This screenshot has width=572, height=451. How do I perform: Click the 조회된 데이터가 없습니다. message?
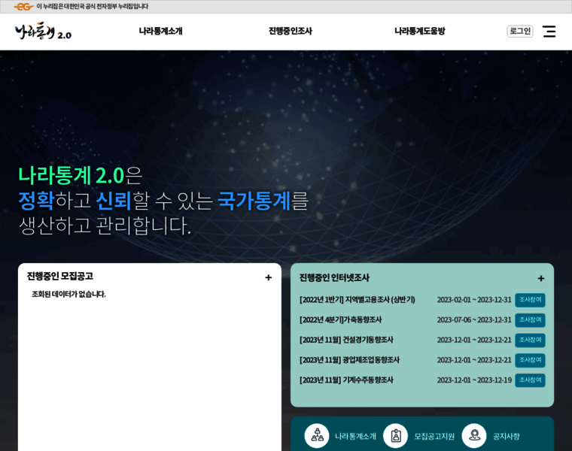[68, 294]
